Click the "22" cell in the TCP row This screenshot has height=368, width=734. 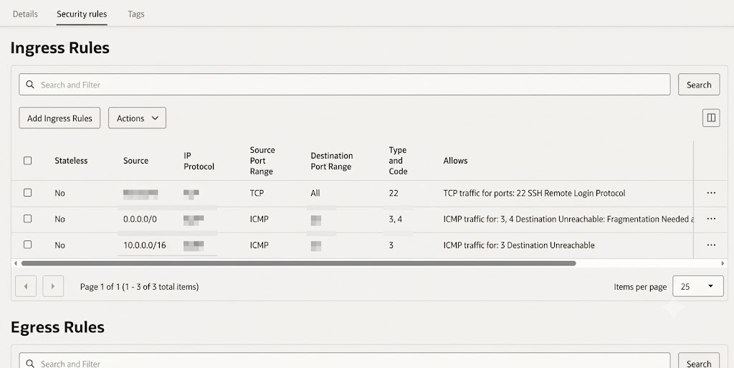(394, 193)
